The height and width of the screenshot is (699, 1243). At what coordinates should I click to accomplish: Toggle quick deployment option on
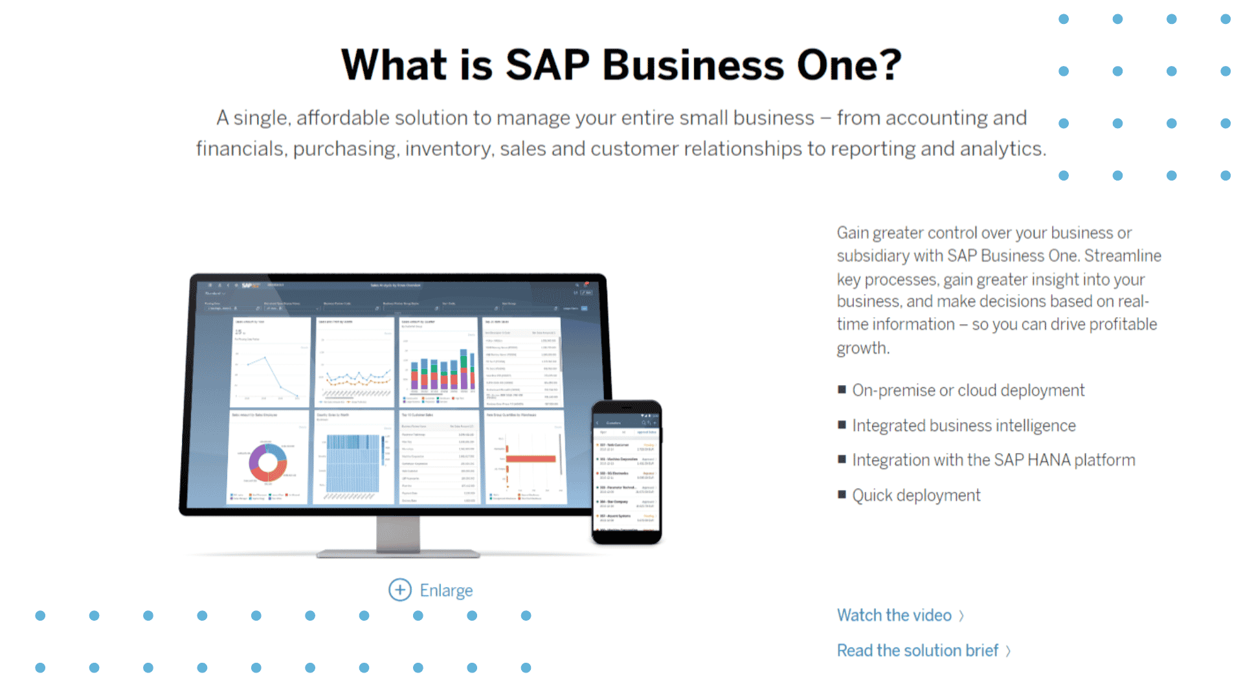click(x=843, y=494)
